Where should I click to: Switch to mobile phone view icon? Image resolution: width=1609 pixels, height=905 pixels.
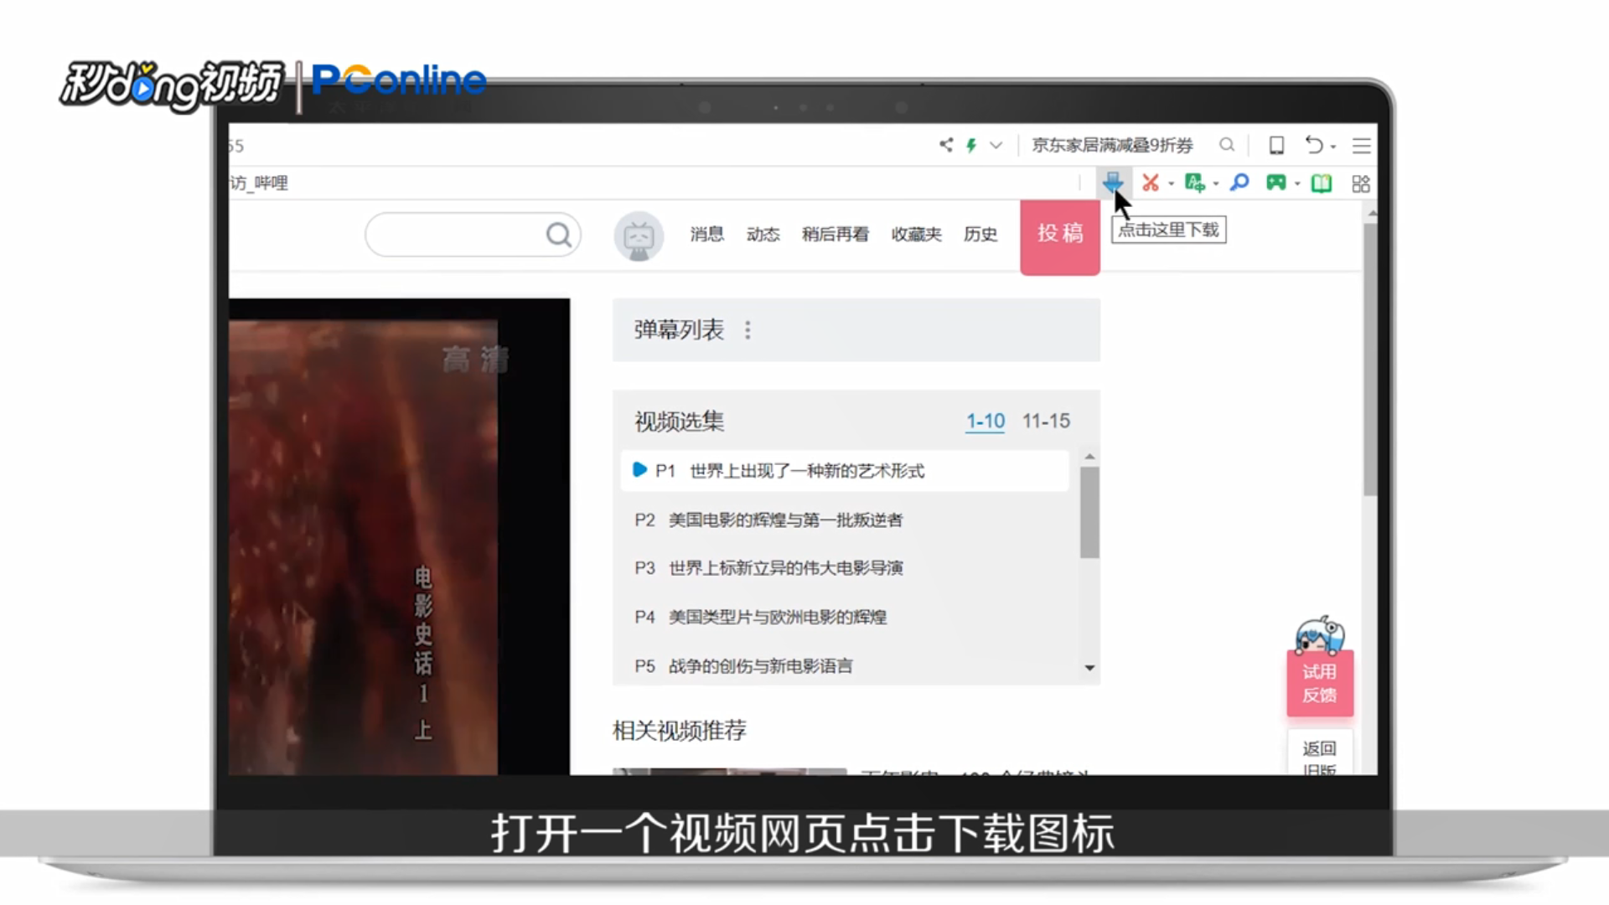(x=1276, y=145)
